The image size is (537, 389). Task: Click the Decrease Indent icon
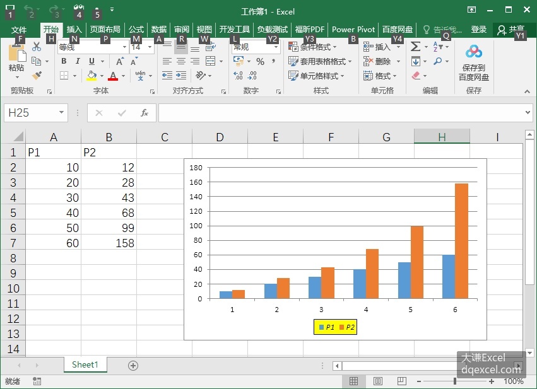(x=167, y=75)
